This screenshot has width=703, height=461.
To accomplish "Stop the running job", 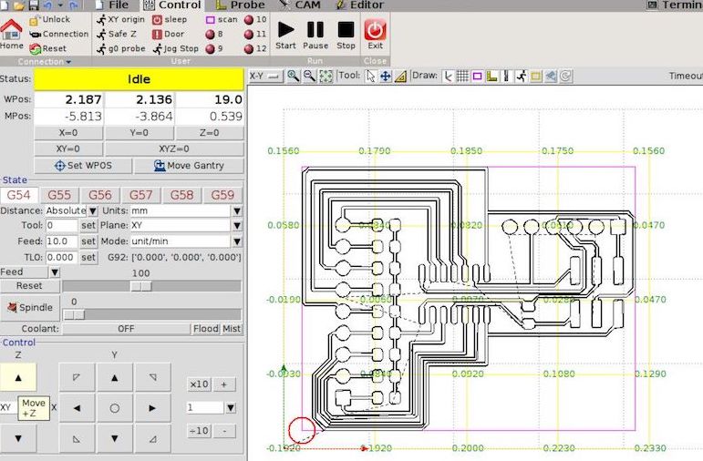I will 346,35.
